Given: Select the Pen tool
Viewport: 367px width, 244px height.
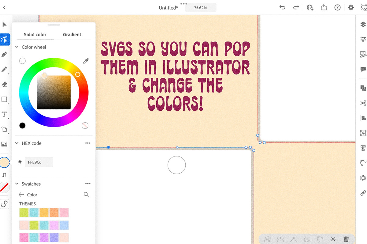Looking at the screenshot, I should [x=4, y=55].
